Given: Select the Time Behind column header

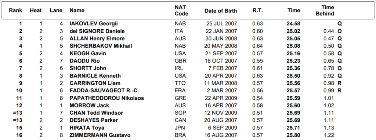Looking at the screenshot, I should (325, 11).
